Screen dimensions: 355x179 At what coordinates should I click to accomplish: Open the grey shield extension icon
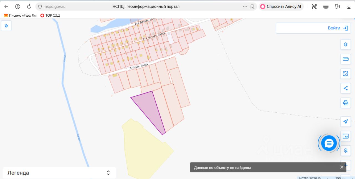[x=326, y=7]
